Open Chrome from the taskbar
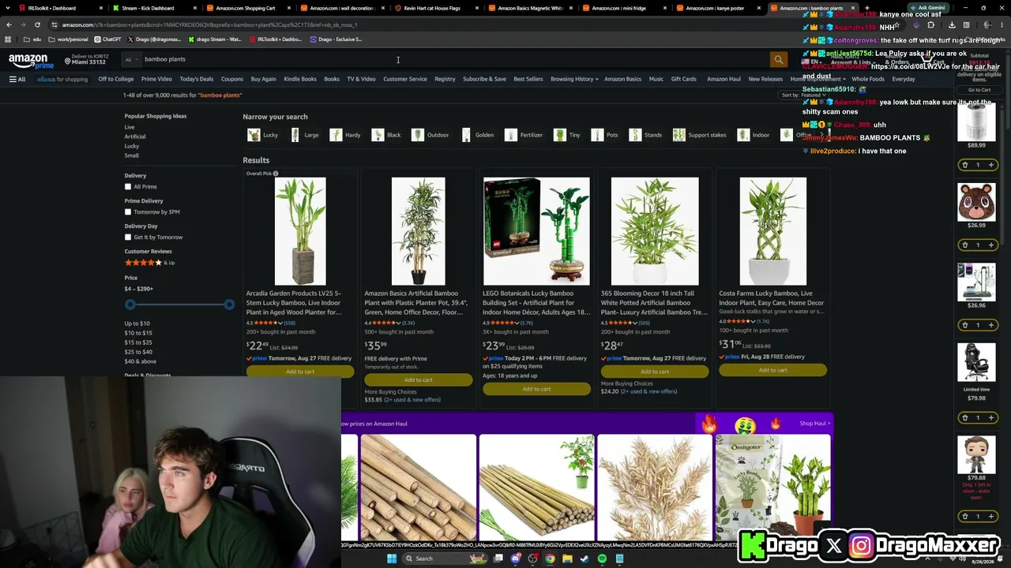This screenshot has width=1011, height=568. click(x=550, y=559)
